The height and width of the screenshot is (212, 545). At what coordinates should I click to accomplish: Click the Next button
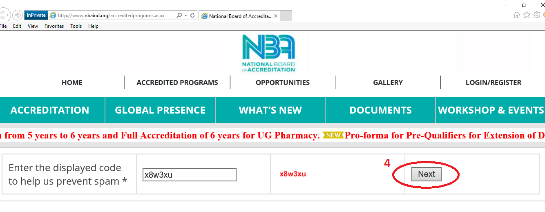click(426, 174)
